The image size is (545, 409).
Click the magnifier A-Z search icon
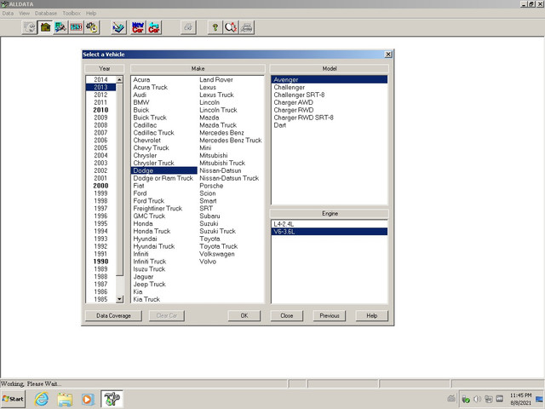coord(231,27)
